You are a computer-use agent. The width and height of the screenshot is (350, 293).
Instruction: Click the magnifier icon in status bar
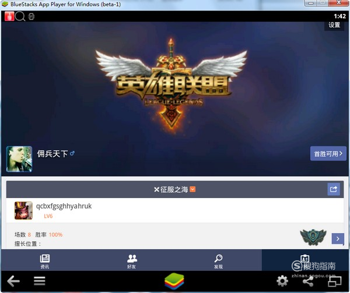(20, 16)
